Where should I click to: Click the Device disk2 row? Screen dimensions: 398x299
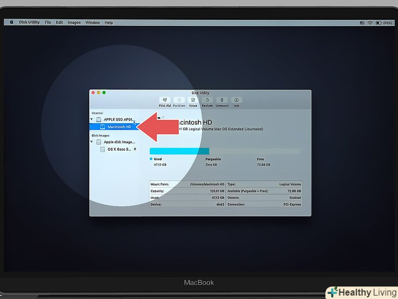click(x=188, y=204)
